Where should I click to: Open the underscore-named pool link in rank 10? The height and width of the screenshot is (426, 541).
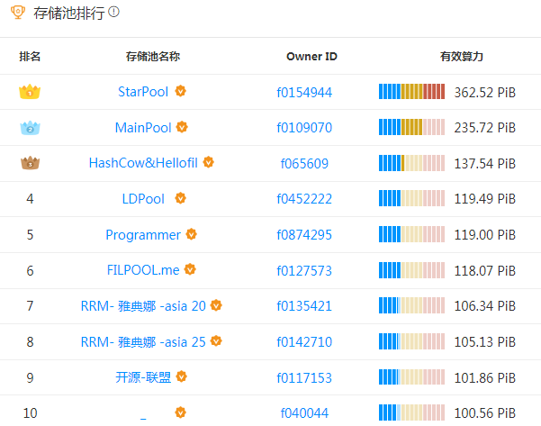click(143, 417)
